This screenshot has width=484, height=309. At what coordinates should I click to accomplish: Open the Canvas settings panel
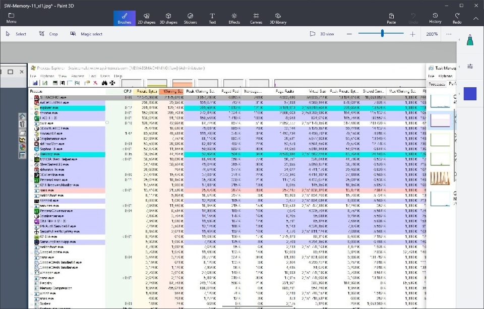(x=256, y=18)
